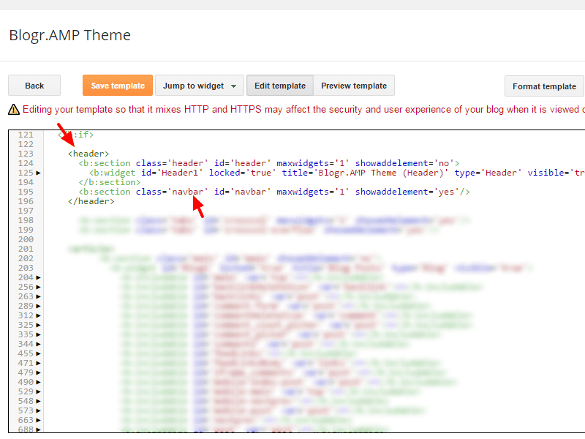Expand folded code at line 490
Screen dimensions: 585x439
39,382
